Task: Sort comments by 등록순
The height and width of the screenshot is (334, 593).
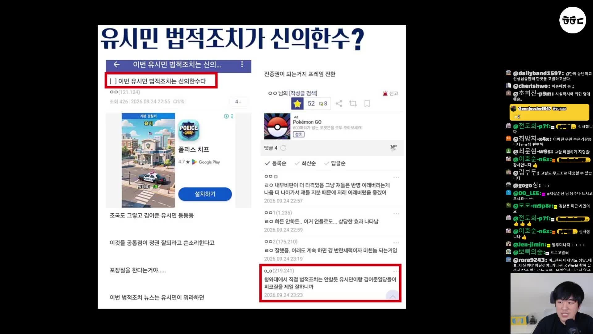Action: click(276, 163)
